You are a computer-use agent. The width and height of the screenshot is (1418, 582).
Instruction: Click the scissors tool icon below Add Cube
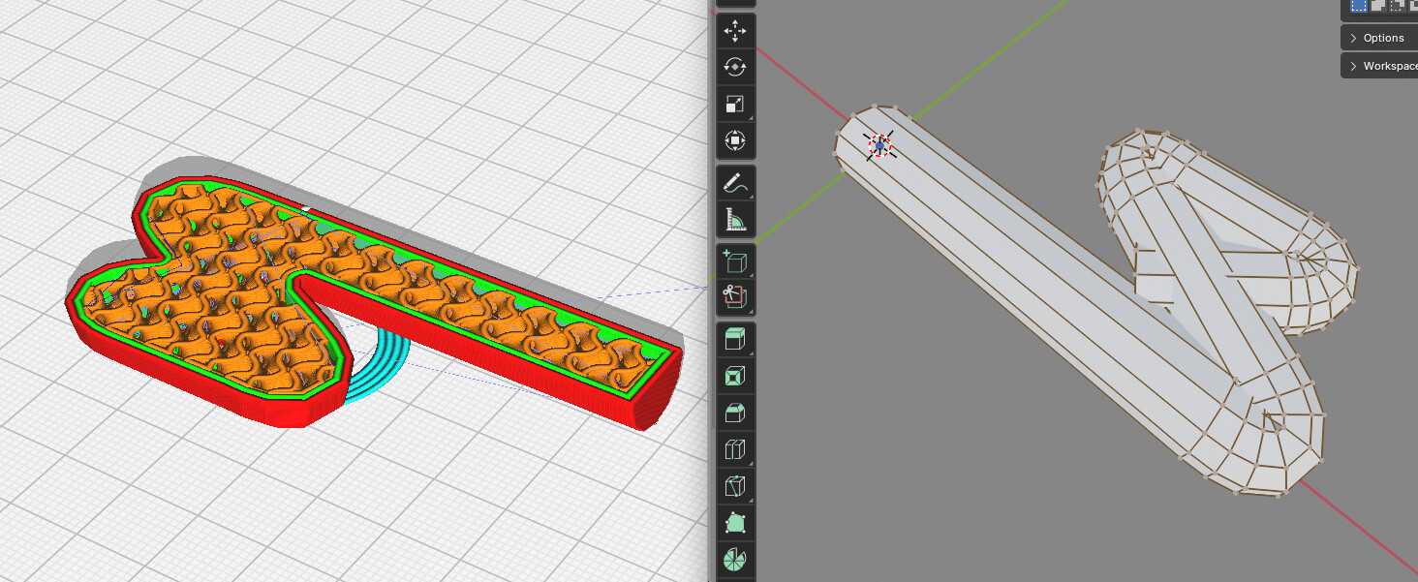point(735,298)
